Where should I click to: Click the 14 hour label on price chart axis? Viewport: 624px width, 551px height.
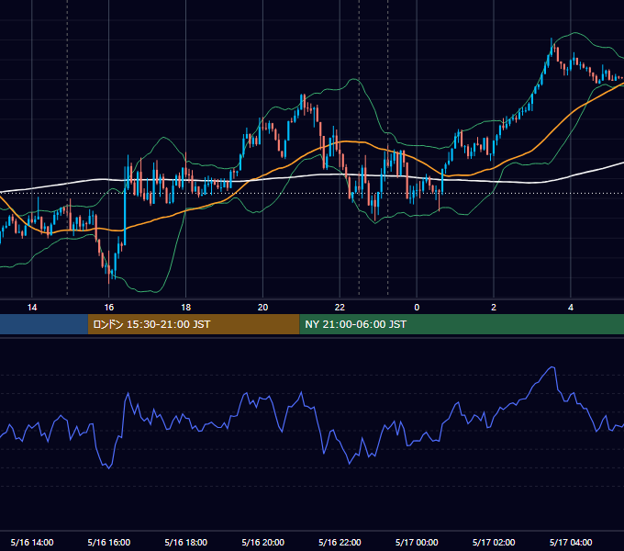coord(32,308)
